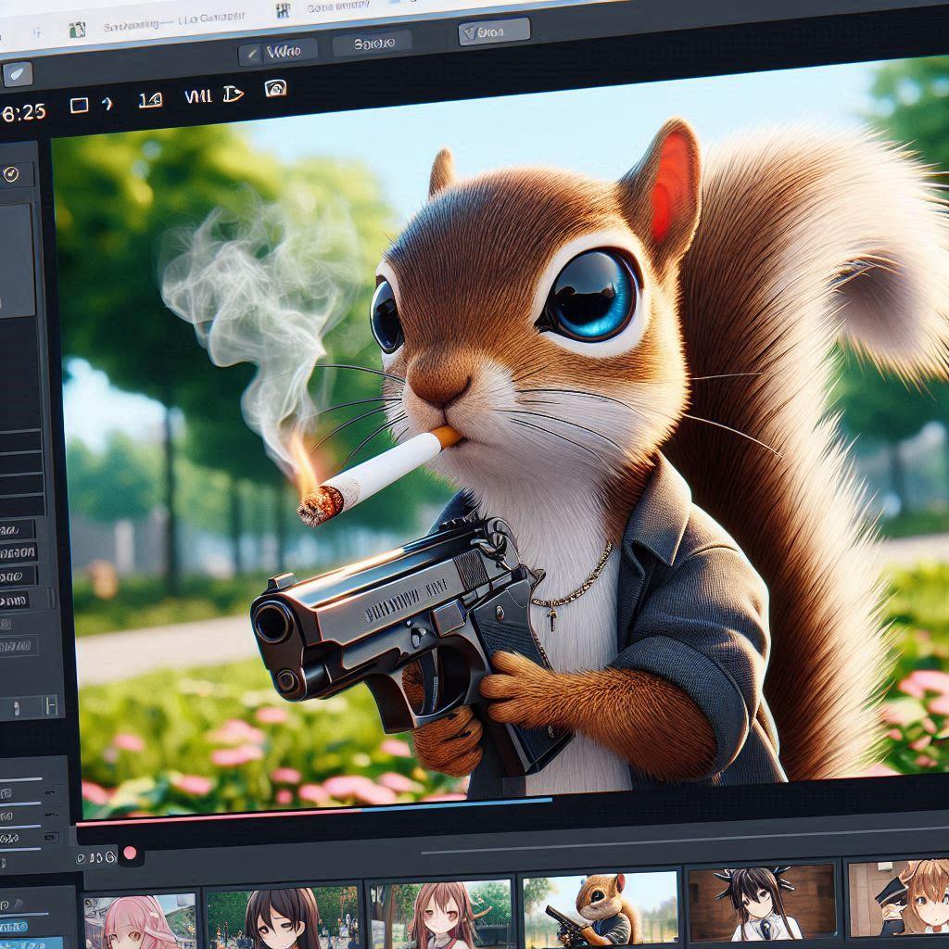Click the camera snapshot icon above the preview

point(274,89)
